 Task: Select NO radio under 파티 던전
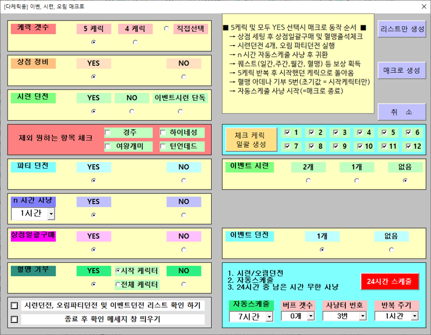click(184, 180)
